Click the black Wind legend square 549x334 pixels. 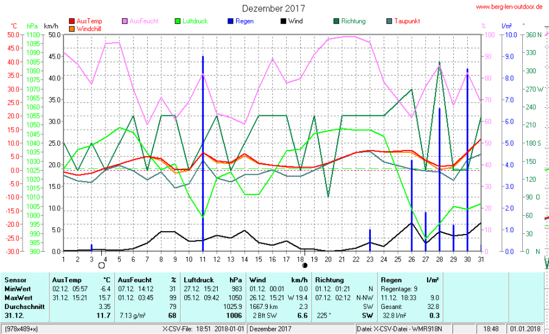(284, 21)
